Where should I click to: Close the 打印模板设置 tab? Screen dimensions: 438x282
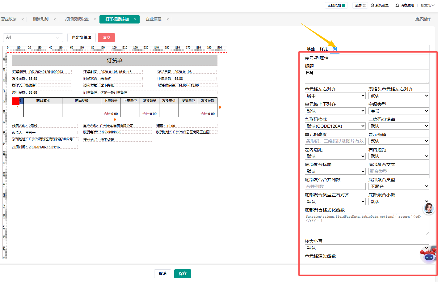95,19
